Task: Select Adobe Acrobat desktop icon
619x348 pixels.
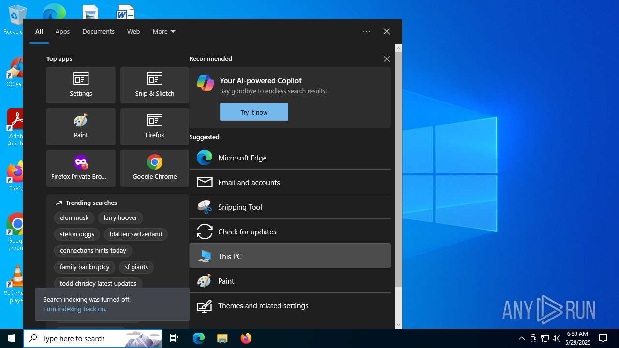Action: 15,128
